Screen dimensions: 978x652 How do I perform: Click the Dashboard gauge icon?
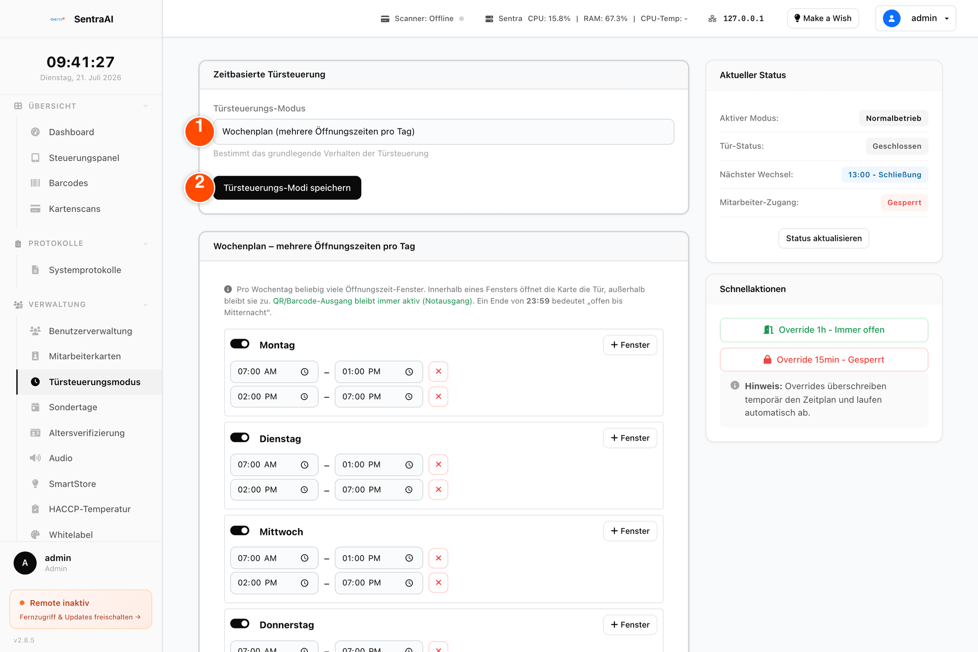coord(35,132)
